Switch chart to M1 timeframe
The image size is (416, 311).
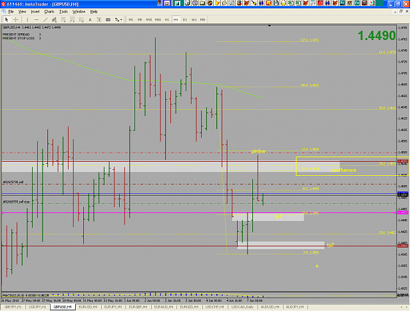tap(131, 19)
